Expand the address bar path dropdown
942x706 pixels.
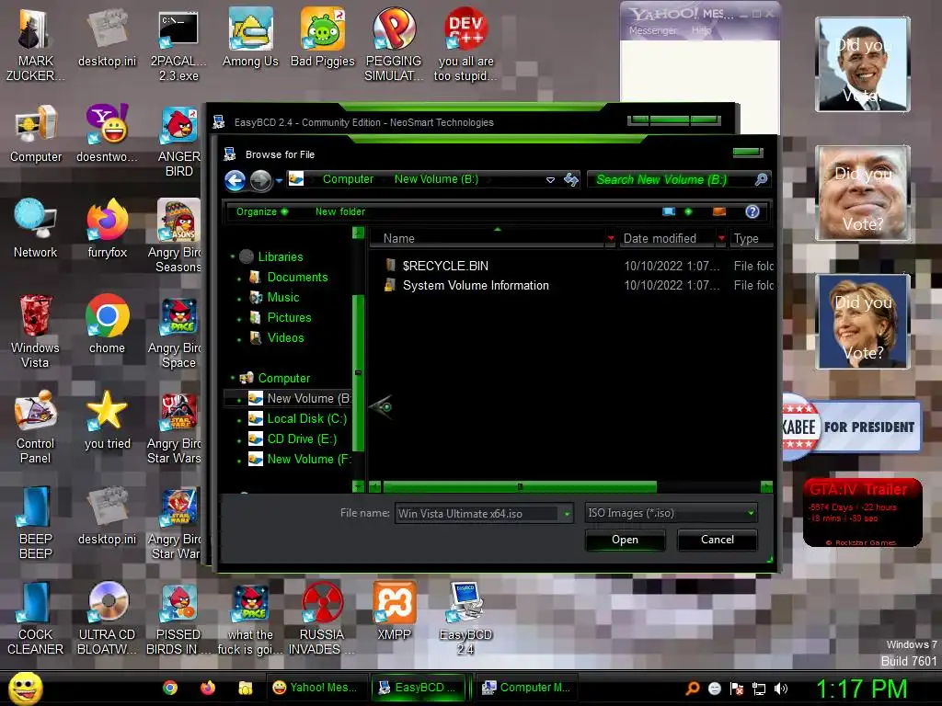pyautogui.click(x=550, y=180)
